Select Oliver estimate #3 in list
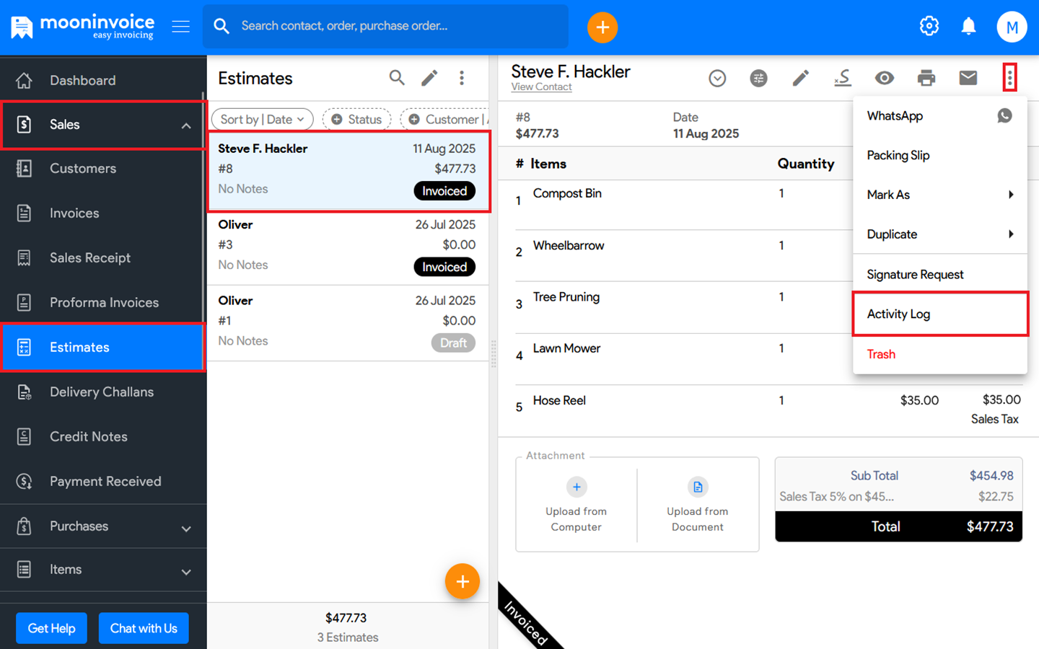This screenshot has width=1039, height=649. [x=347, y=246]
